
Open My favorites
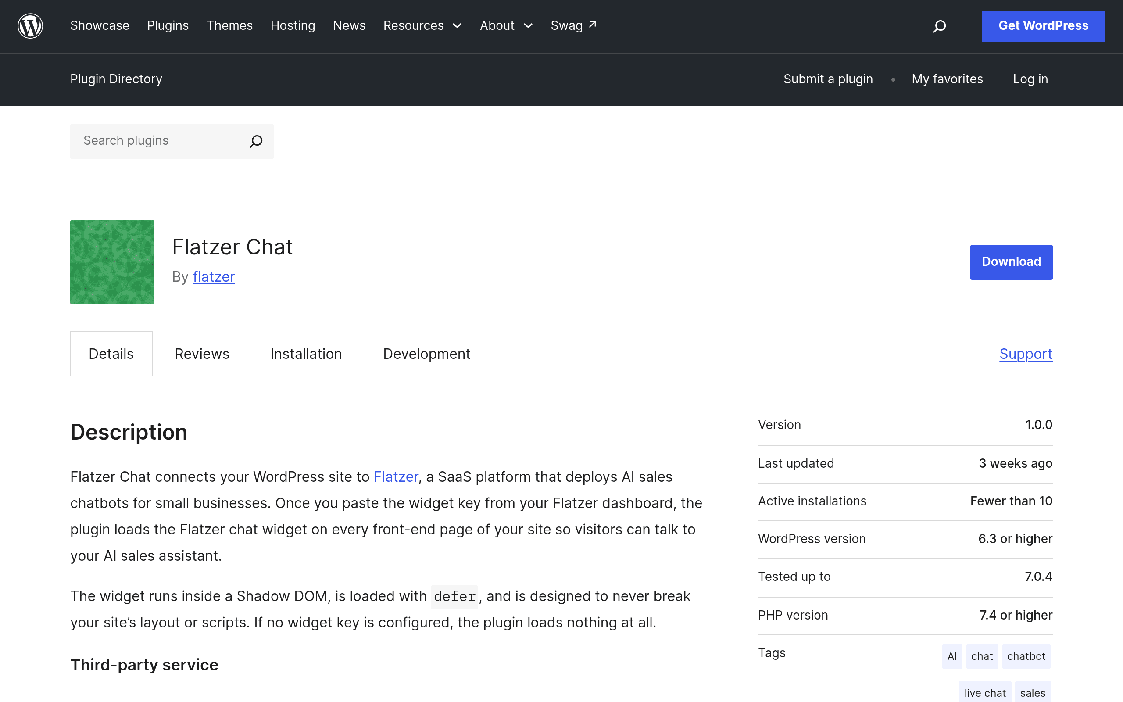click(947, 79)
